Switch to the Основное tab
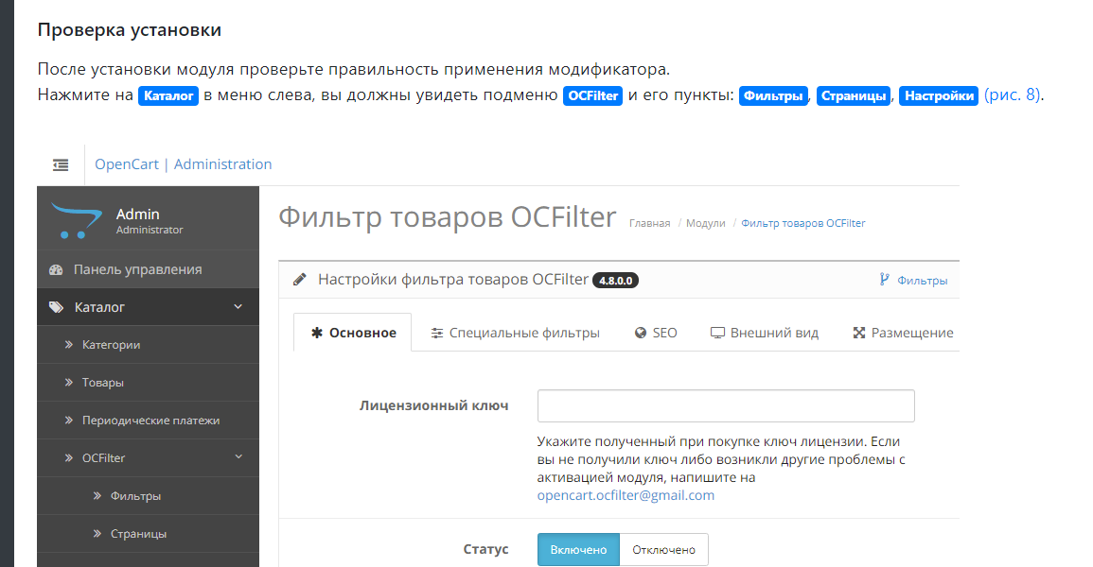The width and height of the screenshot is (1093, 567). (353, 333)
